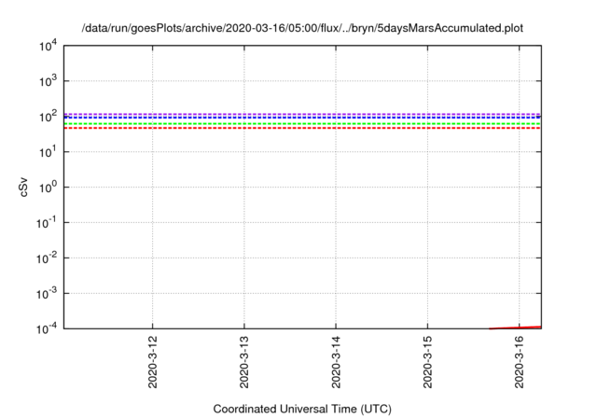Click the 10^0 y-axis tick label
Viewport: 597px width, 418px height.
(x=50, y=188)
